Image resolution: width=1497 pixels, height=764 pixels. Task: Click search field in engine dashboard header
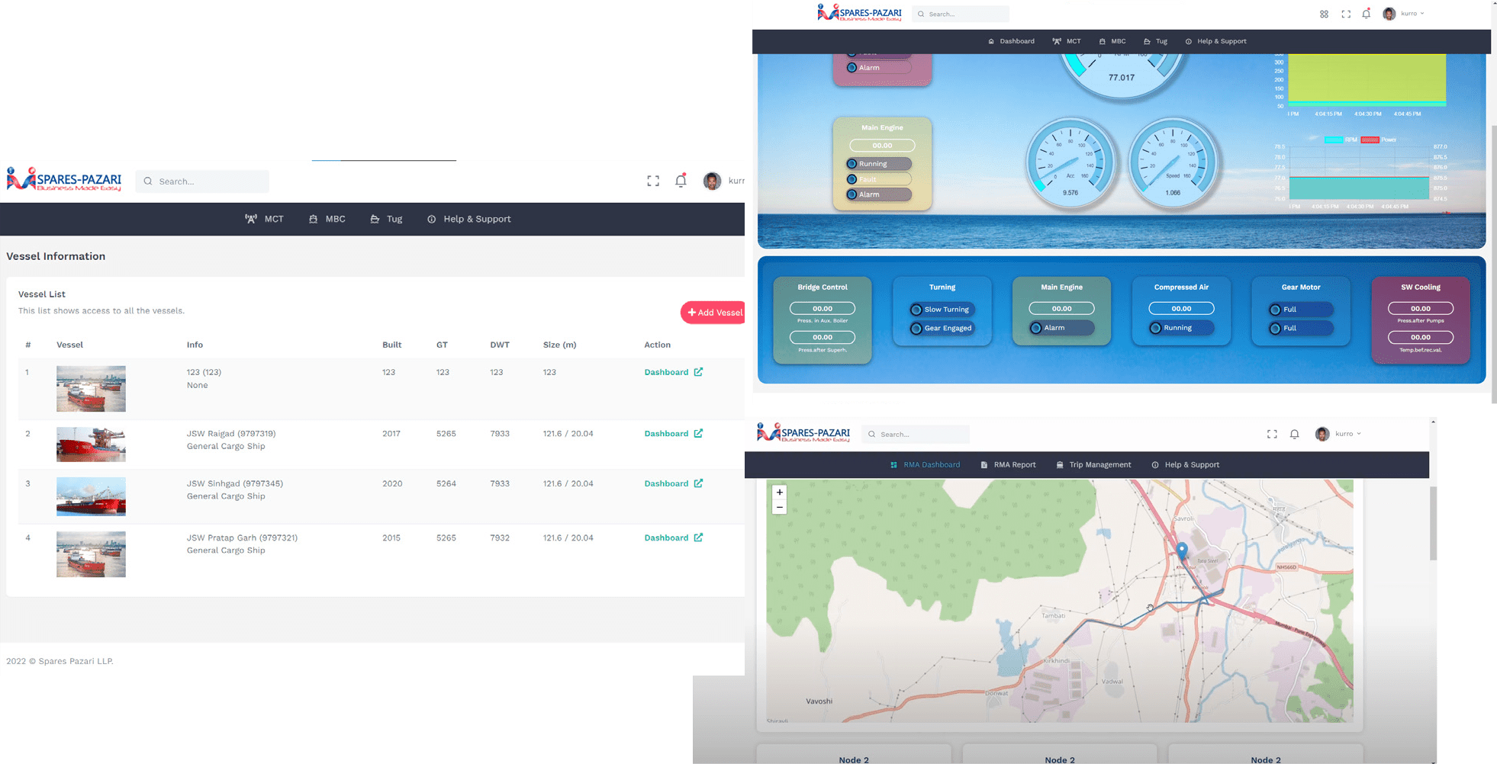tap(961, 14)
